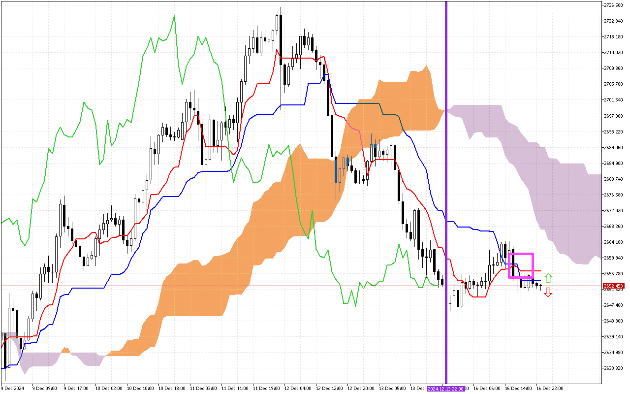Click the 12 Dec 12:00 time axis label
The height and width of the screenshot is (394, 630).
[330, 389]
